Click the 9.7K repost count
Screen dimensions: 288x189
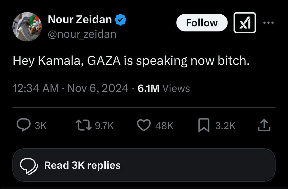click(104, 126)
